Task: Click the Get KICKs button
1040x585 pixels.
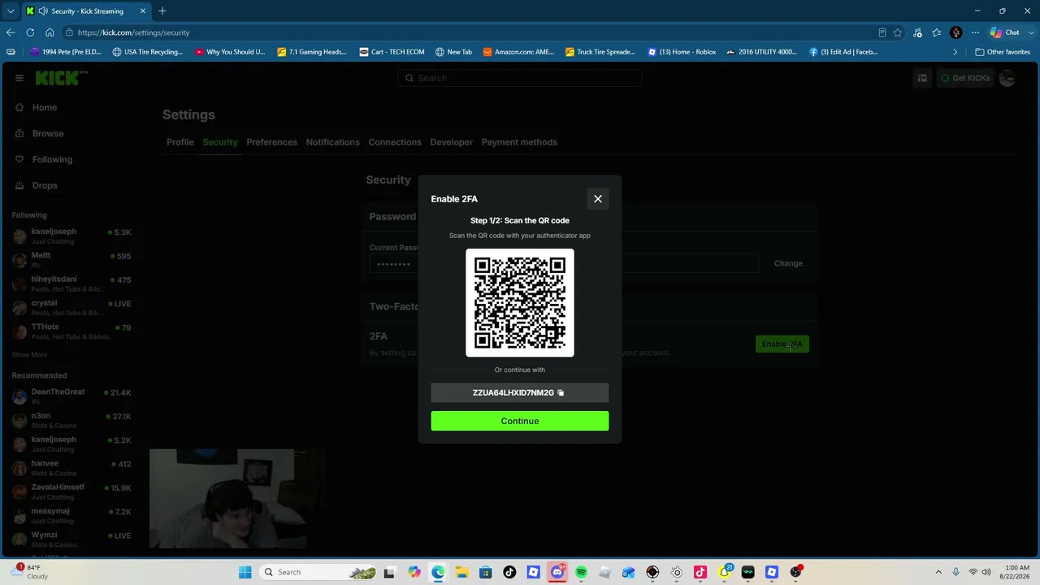Action: (x=964, y=78)
